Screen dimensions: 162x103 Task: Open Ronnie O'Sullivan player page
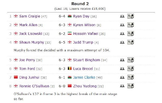click(x=34, y=86)
